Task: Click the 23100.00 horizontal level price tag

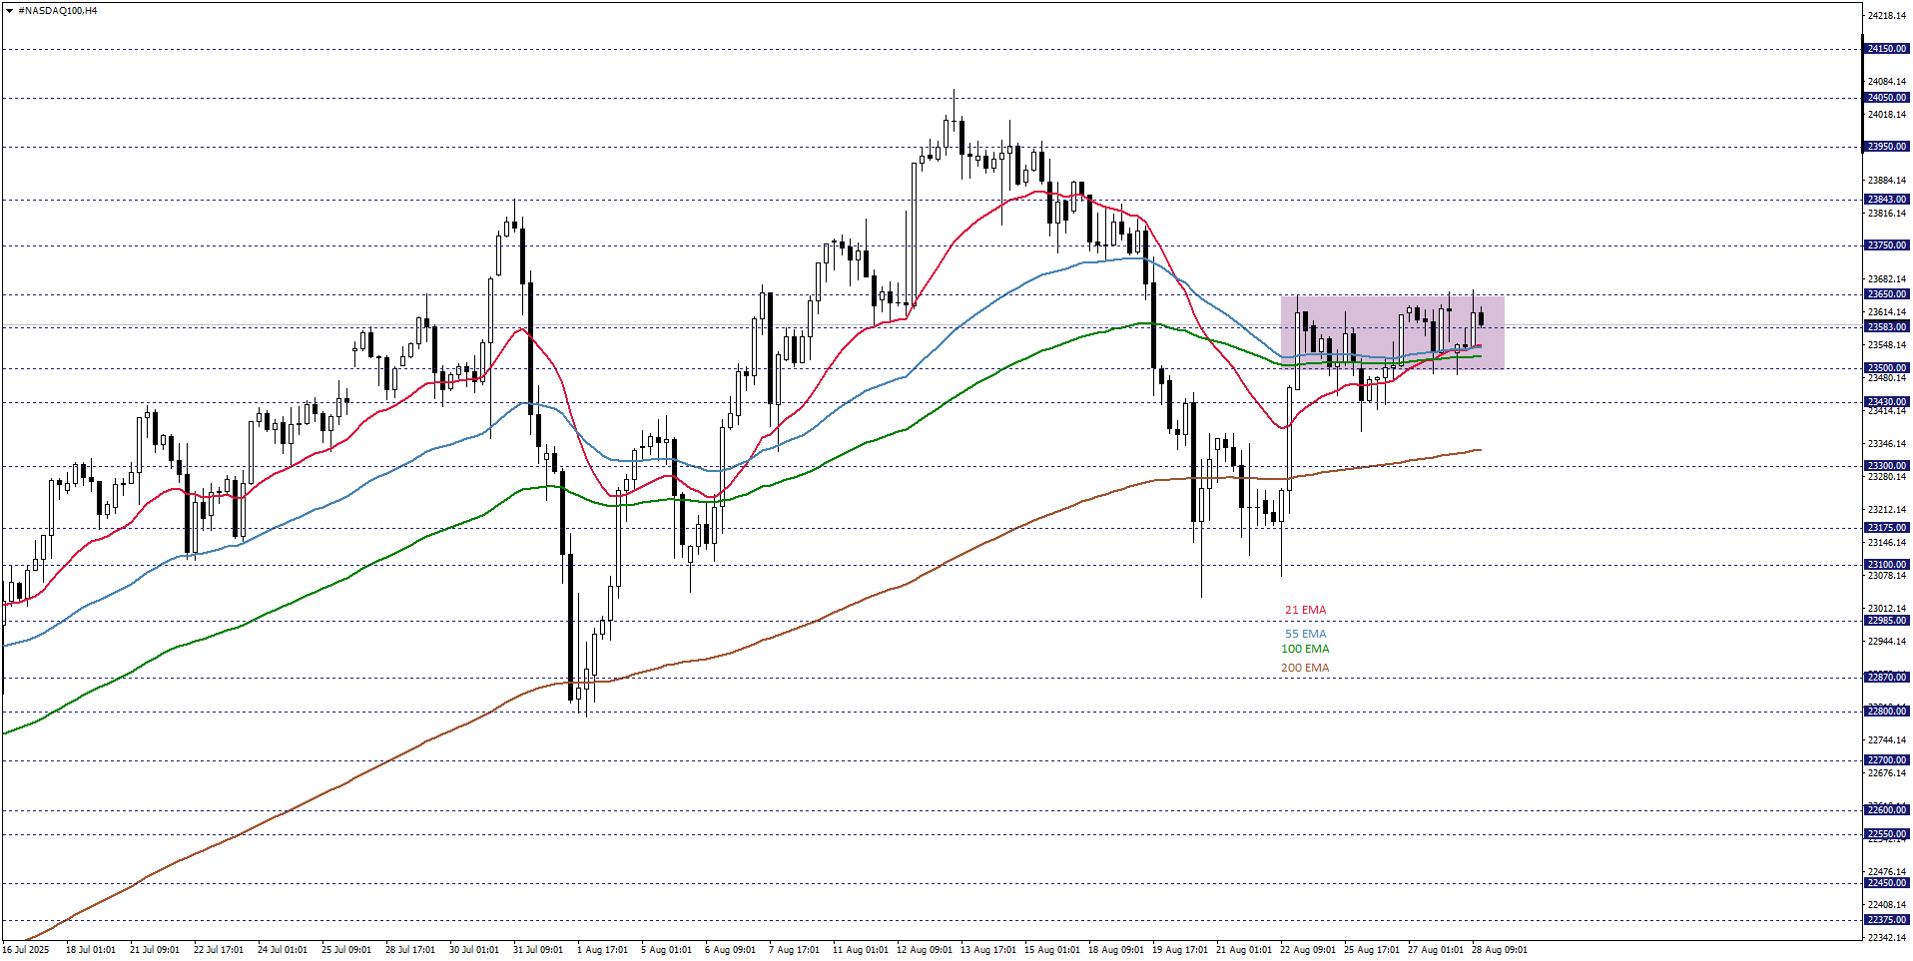Action: click(1886, 565)
